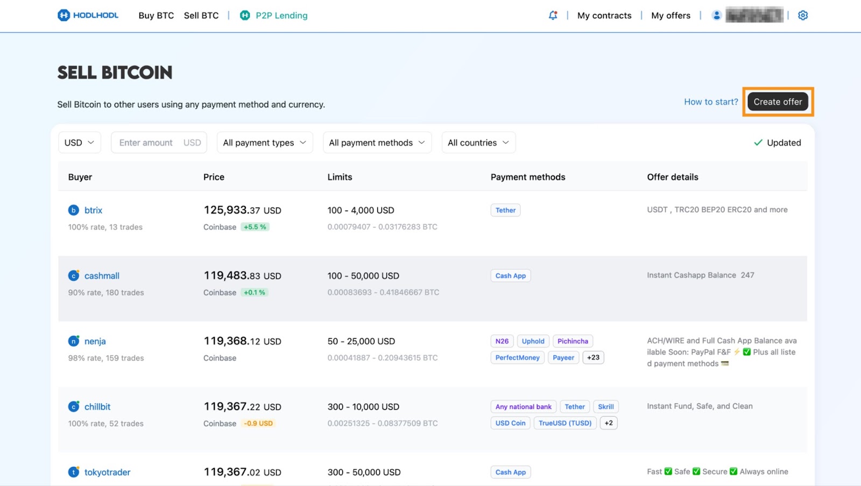Click the Uphold payment tag

[x=533, y=341]
